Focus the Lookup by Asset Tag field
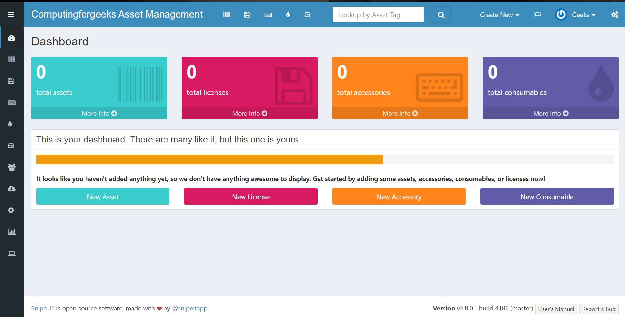Viewport: 625px width, 317px height. pos(378,15)
